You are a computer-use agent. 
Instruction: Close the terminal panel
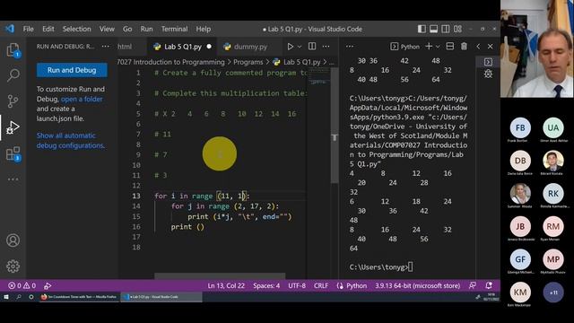491,47
